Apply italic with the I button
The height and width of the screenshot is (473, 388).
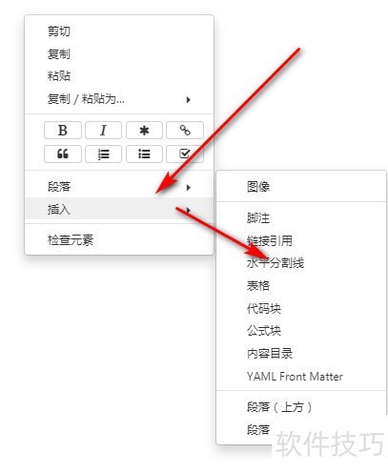(x=103, y=130)
